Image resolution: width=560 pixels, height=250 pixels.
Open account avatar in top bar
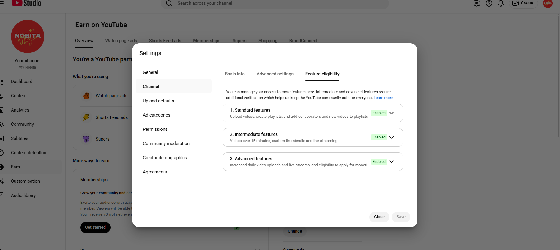pyautogui.click(x=548, y=4)
